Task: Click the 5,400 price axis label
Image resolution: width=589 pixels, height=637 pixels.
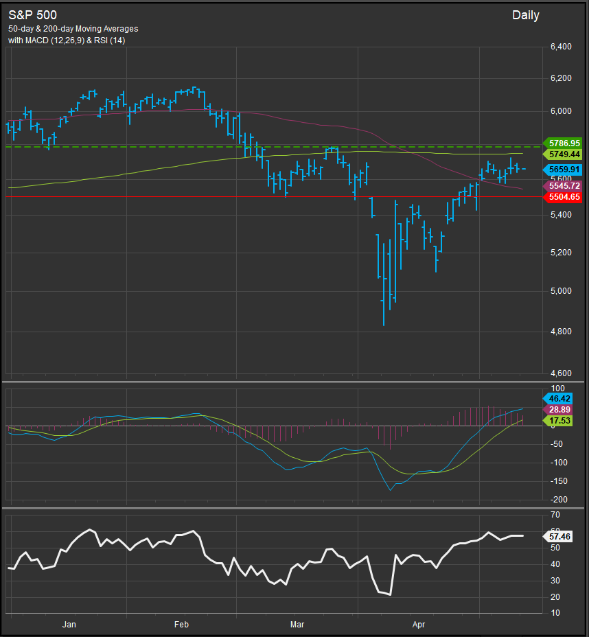Action: point(561,214)
